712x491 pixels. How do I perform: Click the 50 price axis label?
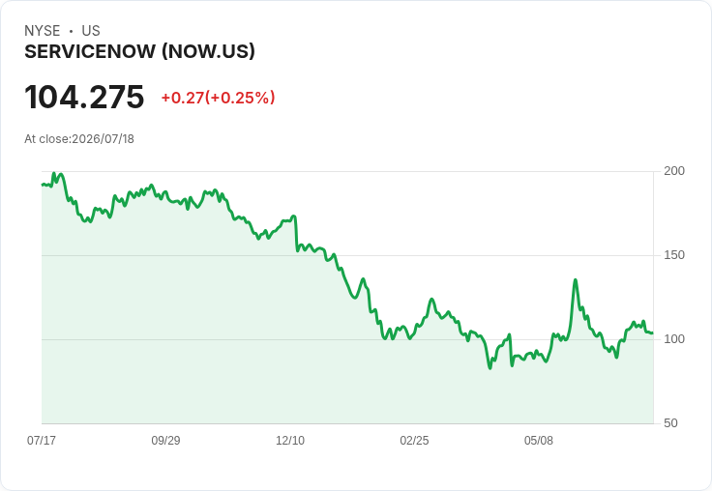pos(670,423)
